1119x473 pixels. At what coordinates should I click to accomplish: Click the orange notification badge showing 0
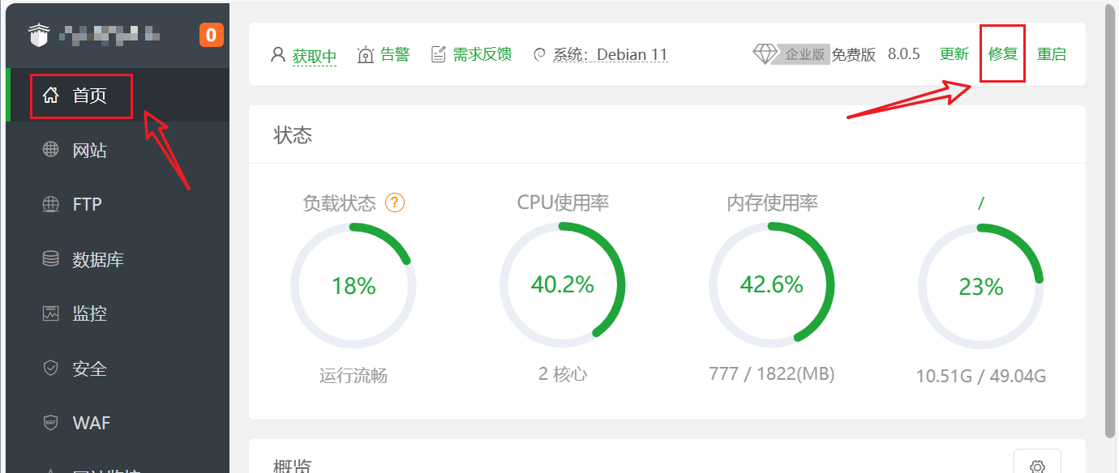click(x=211, y=35)
